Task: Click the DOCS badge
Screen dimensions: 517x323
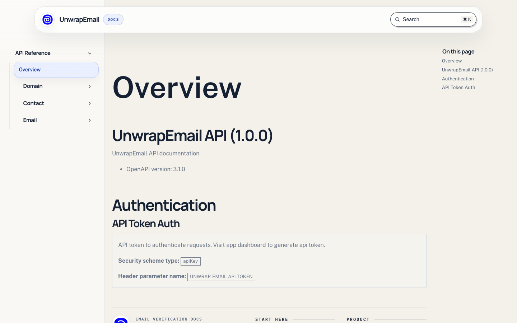Action: pyautogui.click(x=113, y=19)
